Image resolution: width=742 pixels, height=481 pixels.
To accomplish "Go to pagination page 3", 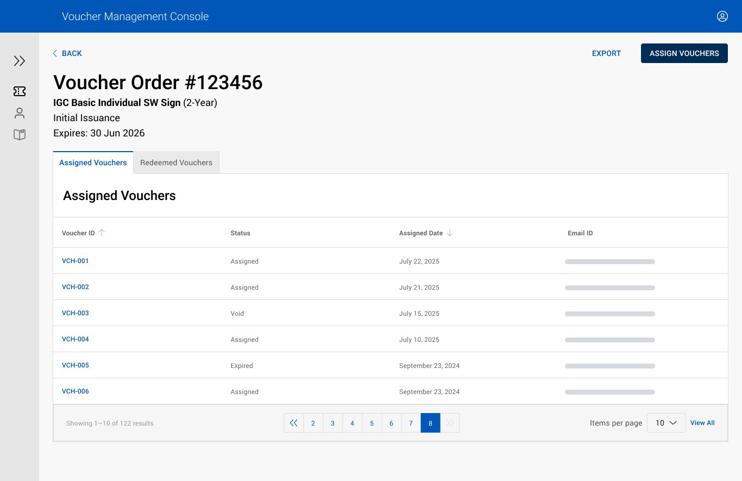I will (333, 423).
